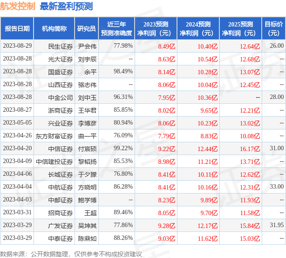This screenshot has height=258, width=286.
Task: Click target price 33.00
Action: click(277, 186)
